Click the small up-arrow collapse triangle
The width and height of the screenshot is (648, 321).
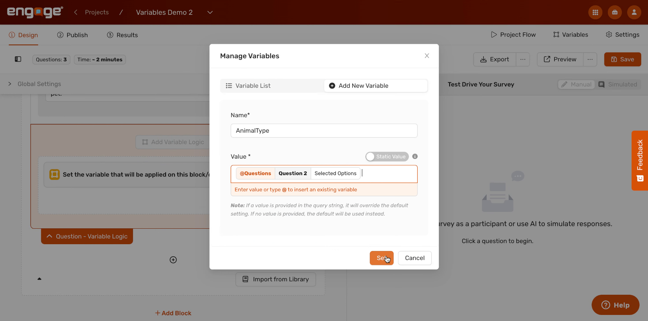pos(39,279)
